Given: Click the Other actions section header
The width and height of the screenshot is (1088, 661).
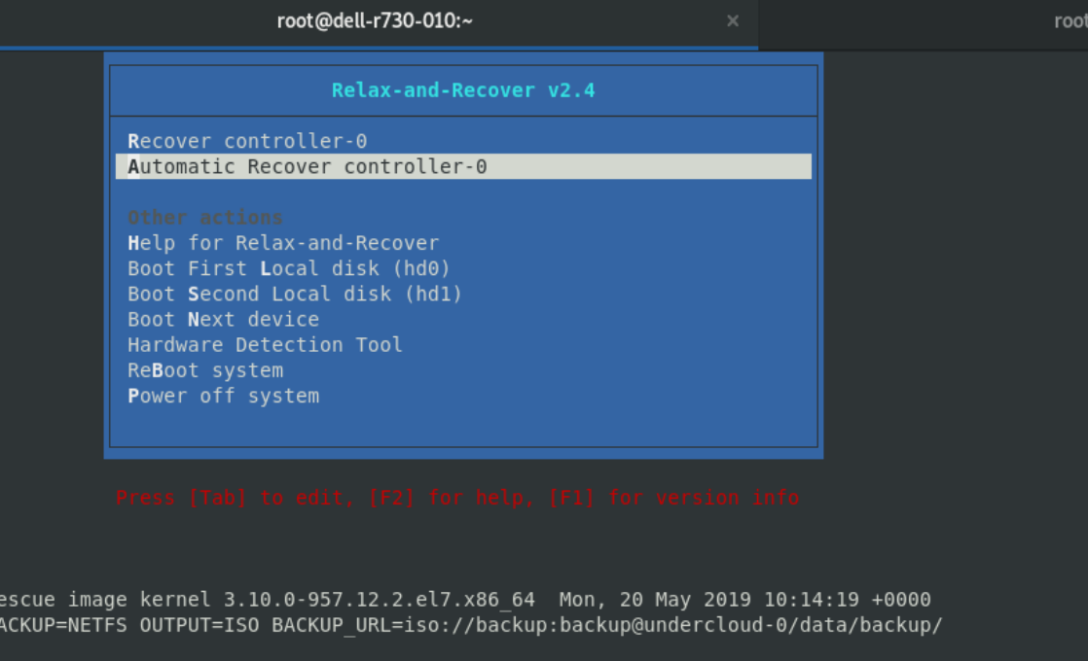Looking at the screenshot, I should coord(205,218).
